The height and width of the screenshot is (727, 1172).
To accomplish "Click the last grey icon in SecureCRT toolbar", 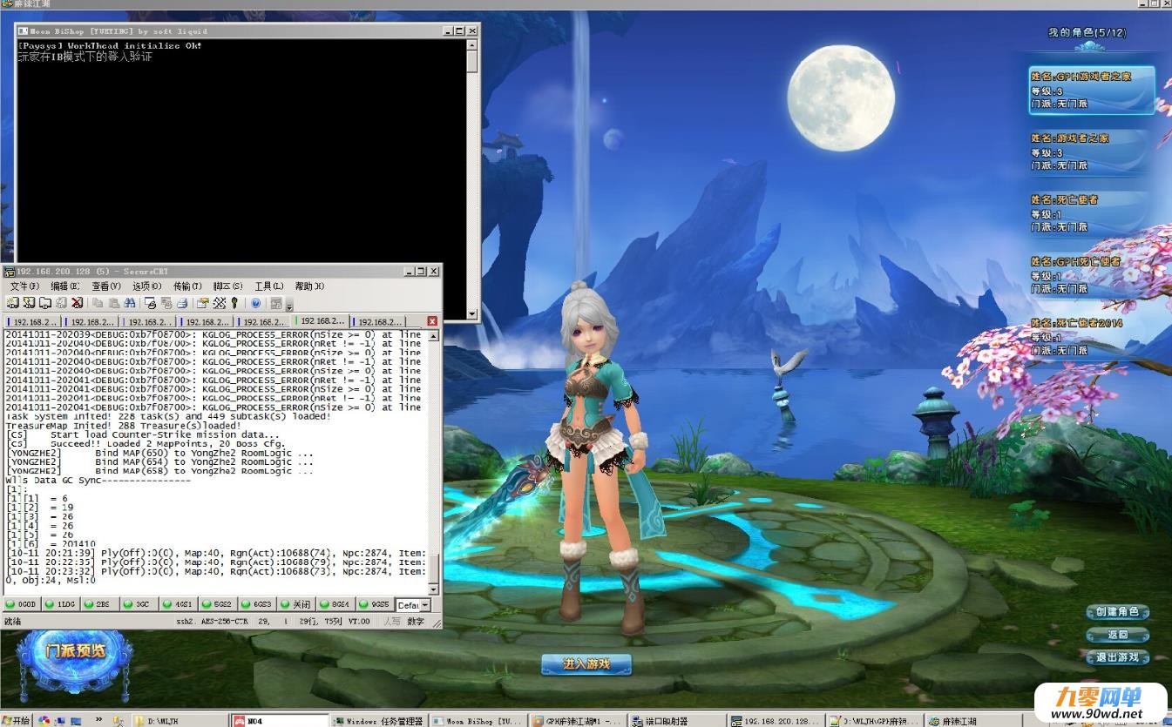I will tap(276, 303).
